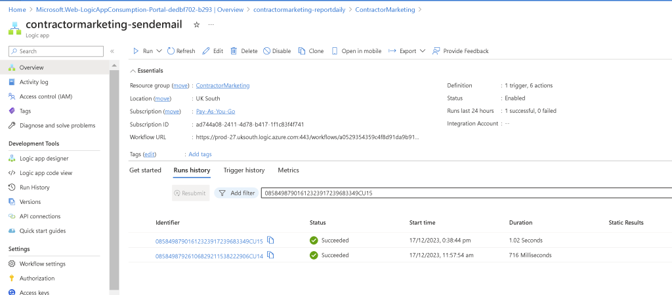Click the Add filter button
This screenshot has height=295, width=672.
(x=236, y=193)
